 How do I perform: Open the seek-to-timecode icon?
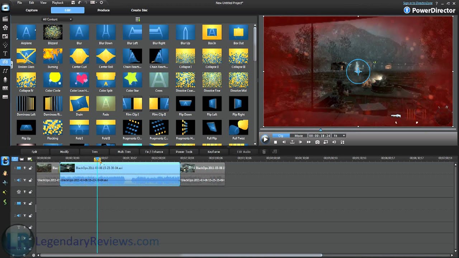[x=292, y=142]
